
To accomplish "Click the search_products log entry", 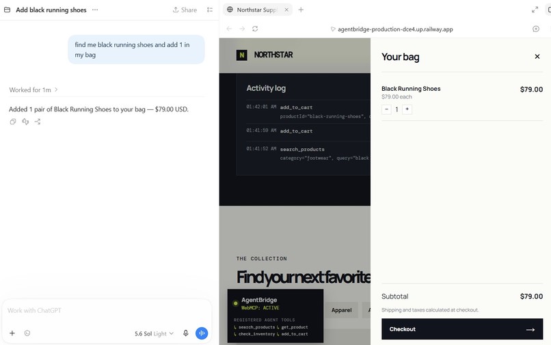I will point(308,154).
